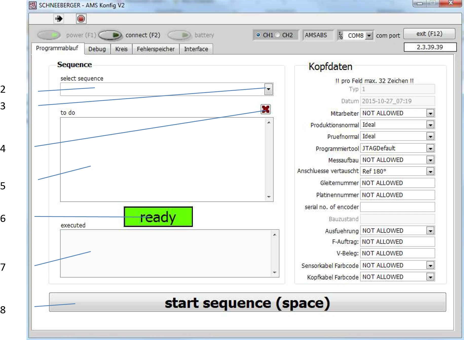Switch to the Debug tab

(x=97, y=49)
